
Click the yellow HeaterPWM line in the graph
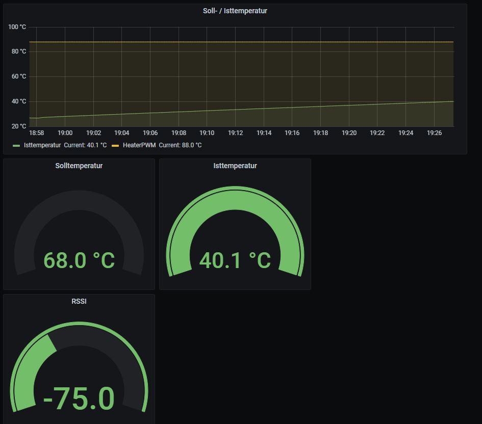pyautogui.click(x=240, y=42)
